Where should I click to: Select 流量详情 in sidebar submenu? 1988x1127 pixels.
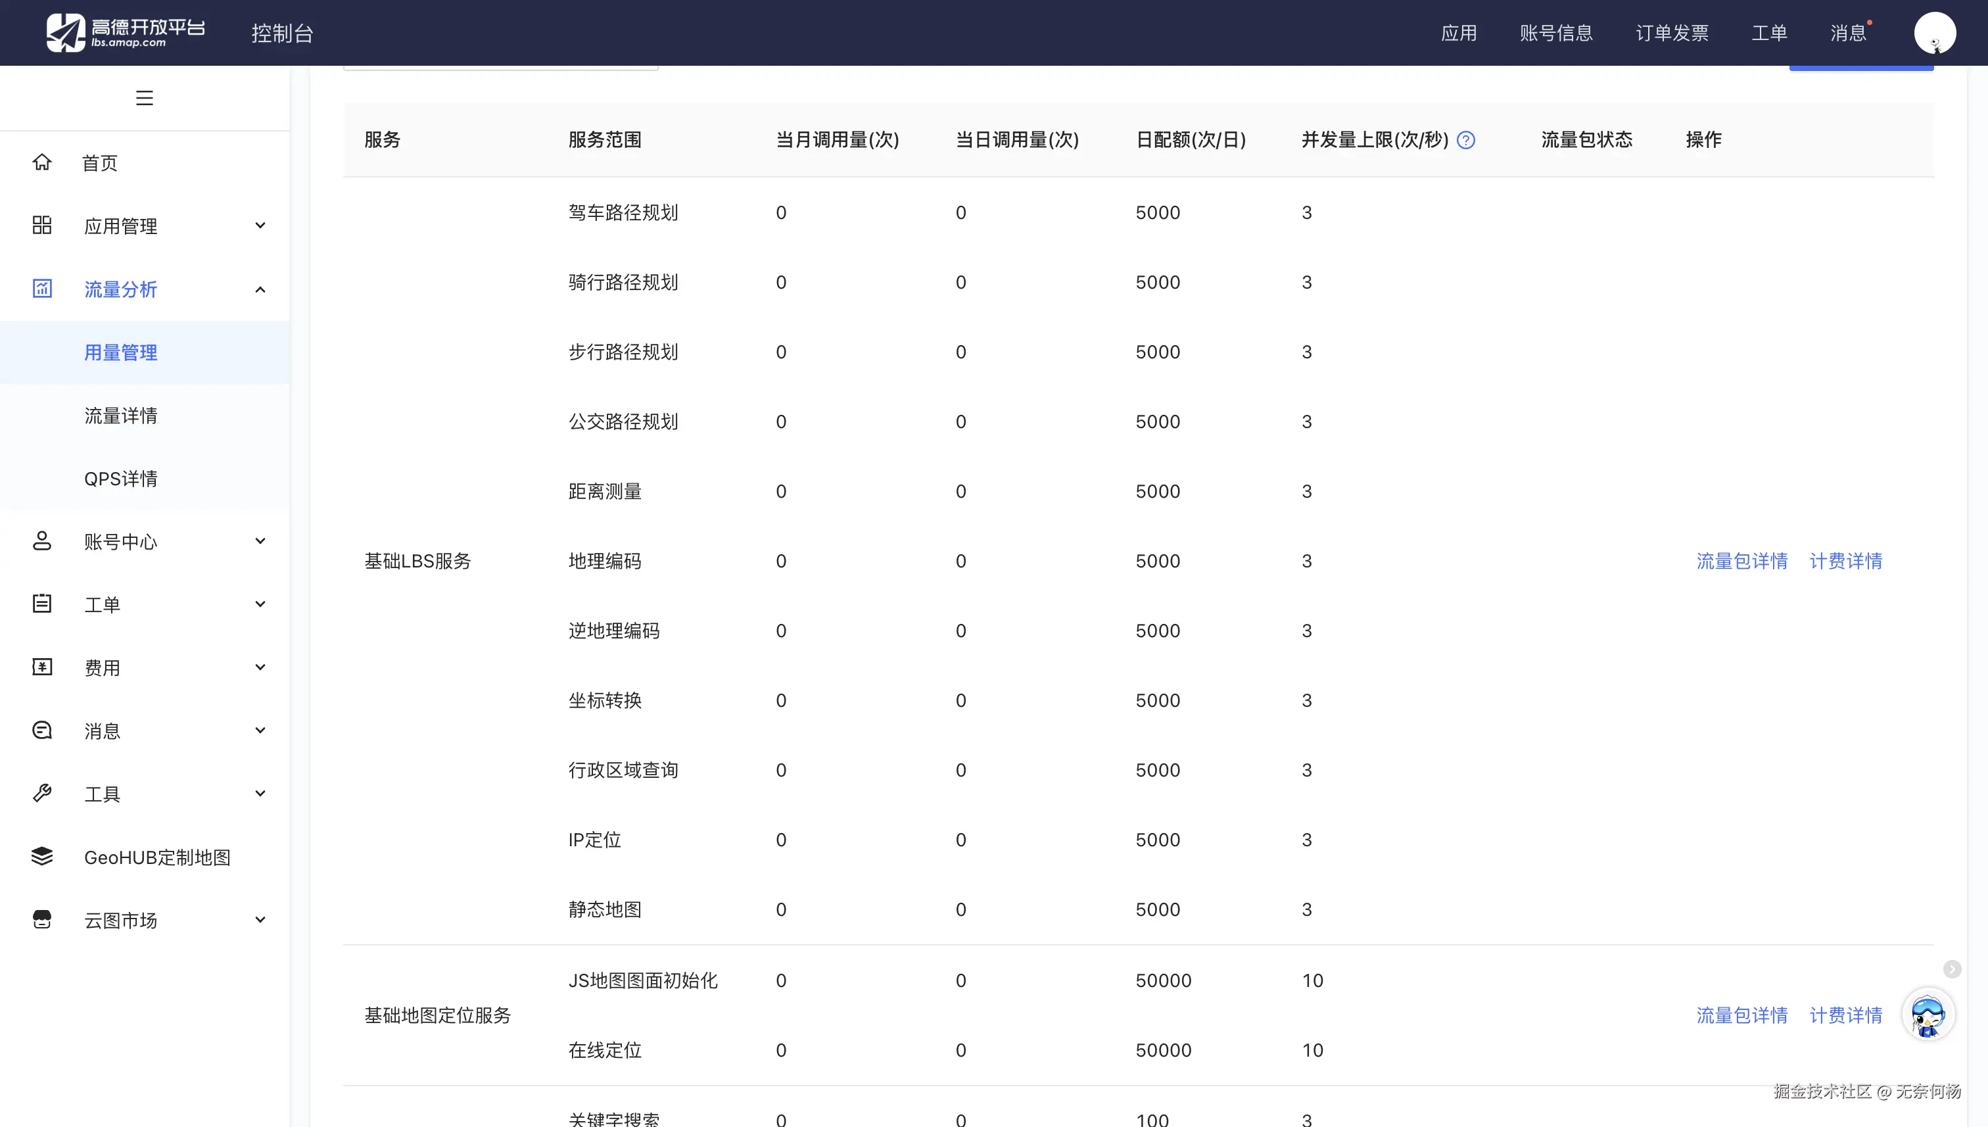pos(121,416)
